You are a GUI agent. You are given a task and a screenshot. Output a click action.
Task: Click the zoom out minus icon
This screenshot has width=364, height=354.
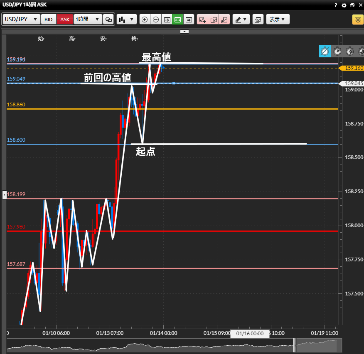tap(156, 20)
